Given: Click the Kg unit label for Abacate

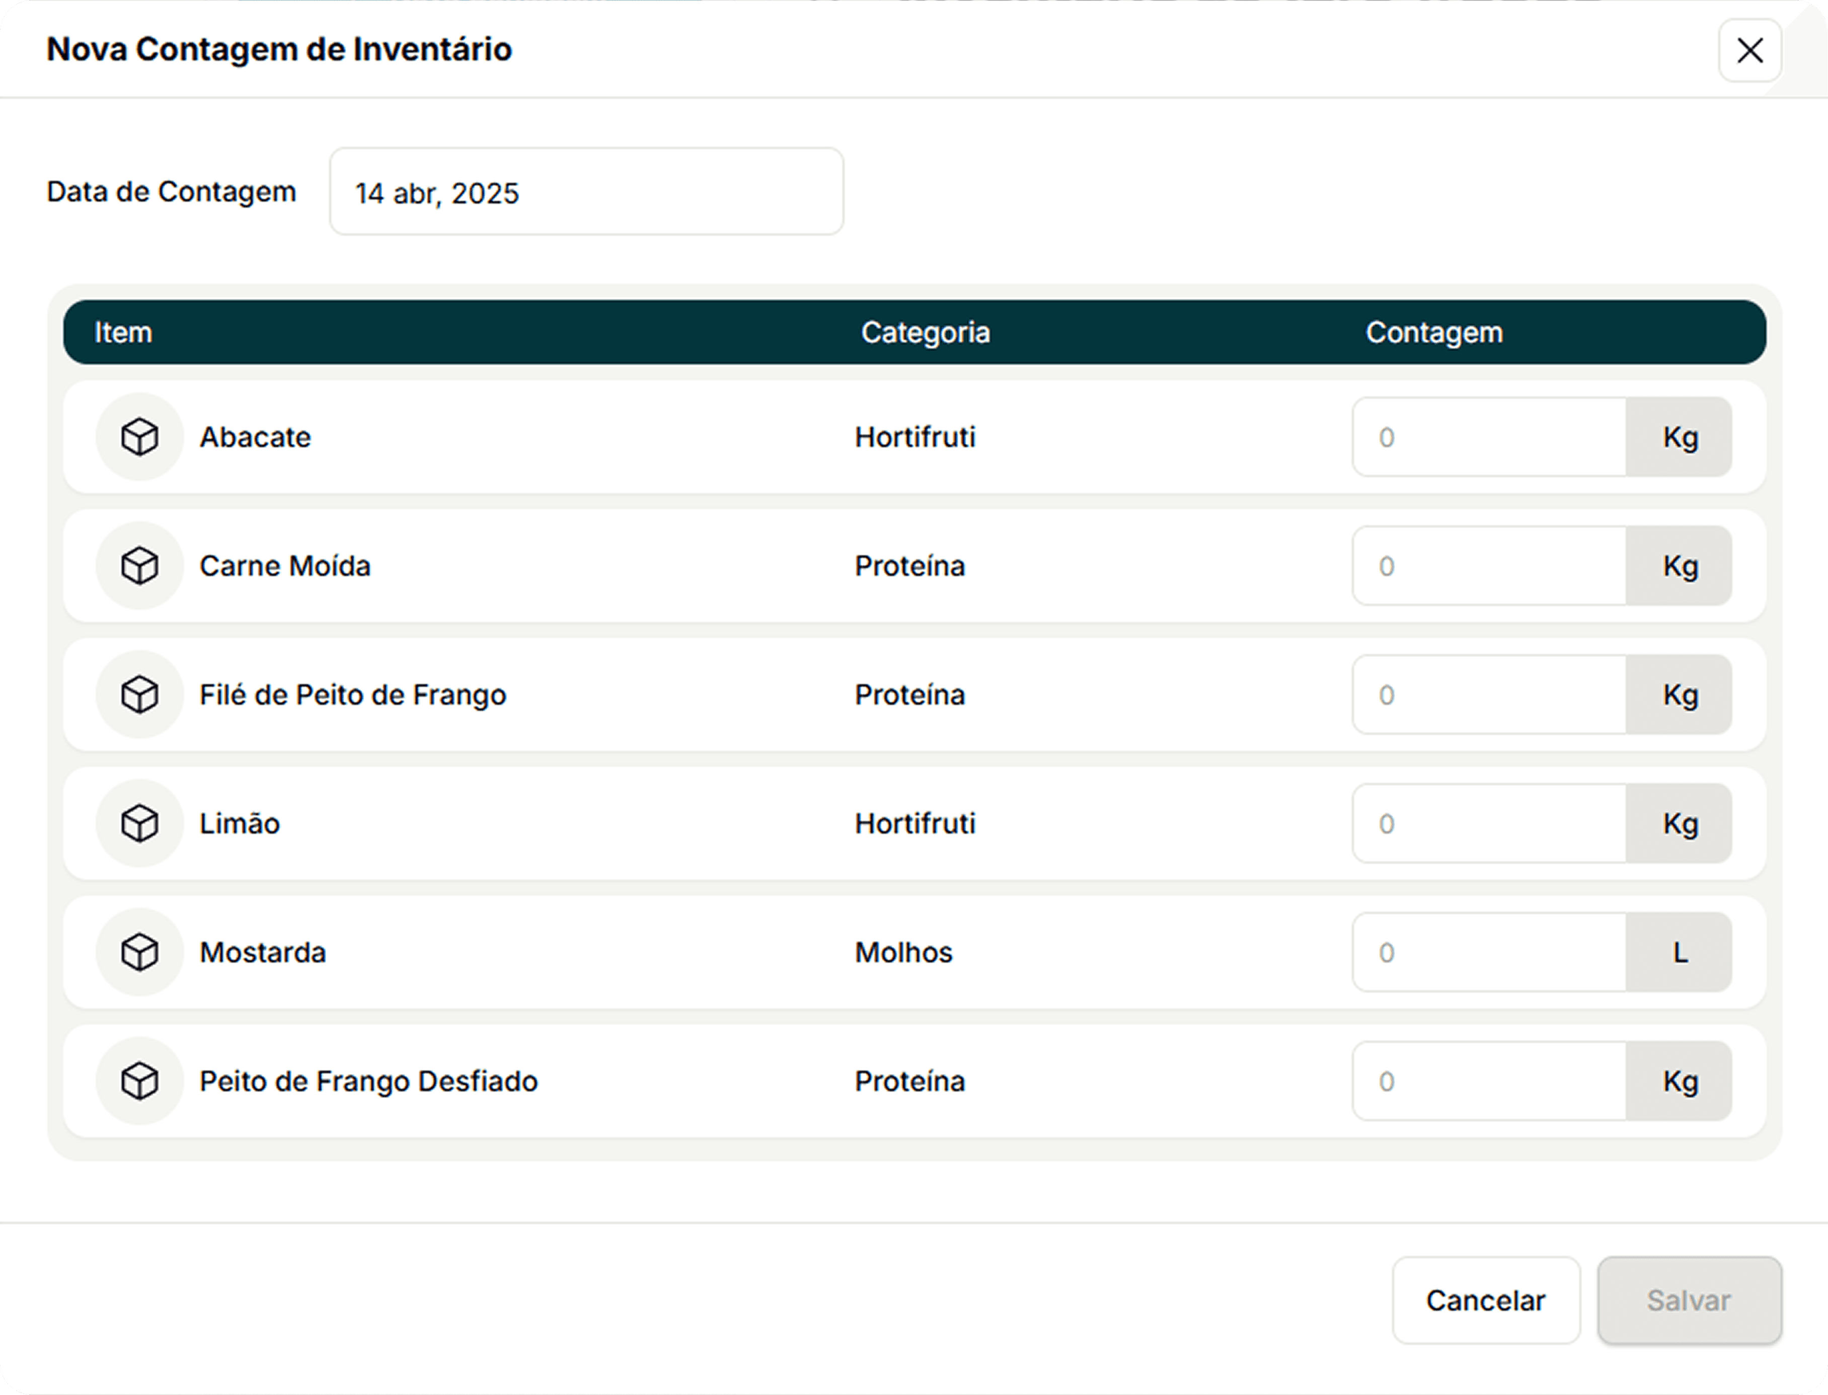Looking at the screenshot, I should click(1680, 437).
